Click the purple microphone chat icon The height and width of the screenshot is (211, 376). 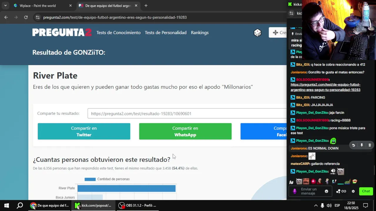[295, 191]
